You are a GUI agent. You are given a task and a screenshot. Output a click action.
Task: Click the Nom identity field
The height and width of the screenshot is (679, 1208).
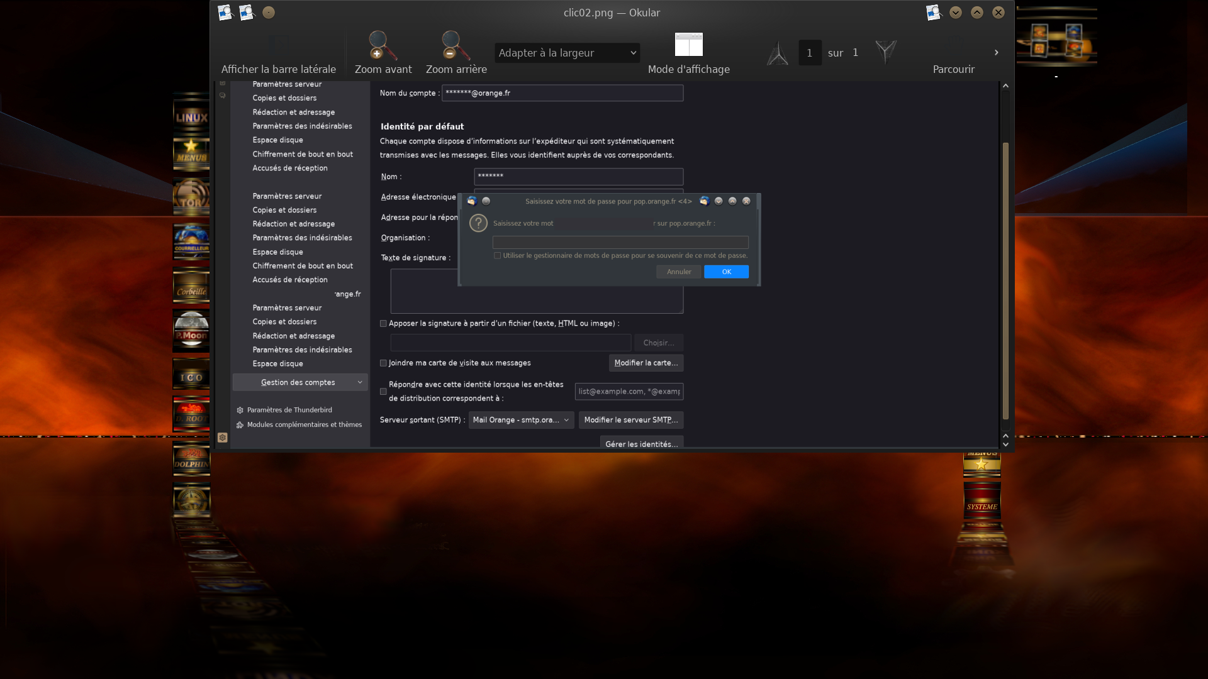[x=578, y=176]
